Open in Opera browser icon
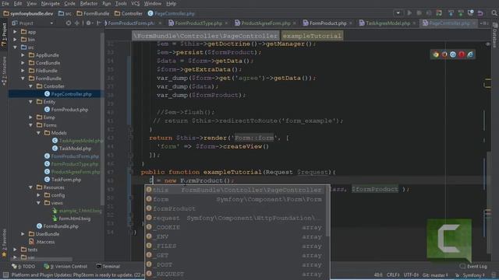The image size is (499, 280). coord(462,54)
